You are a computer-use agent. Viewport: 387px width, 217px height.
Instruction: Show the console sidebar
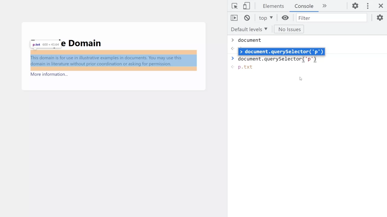pos(234,18)
